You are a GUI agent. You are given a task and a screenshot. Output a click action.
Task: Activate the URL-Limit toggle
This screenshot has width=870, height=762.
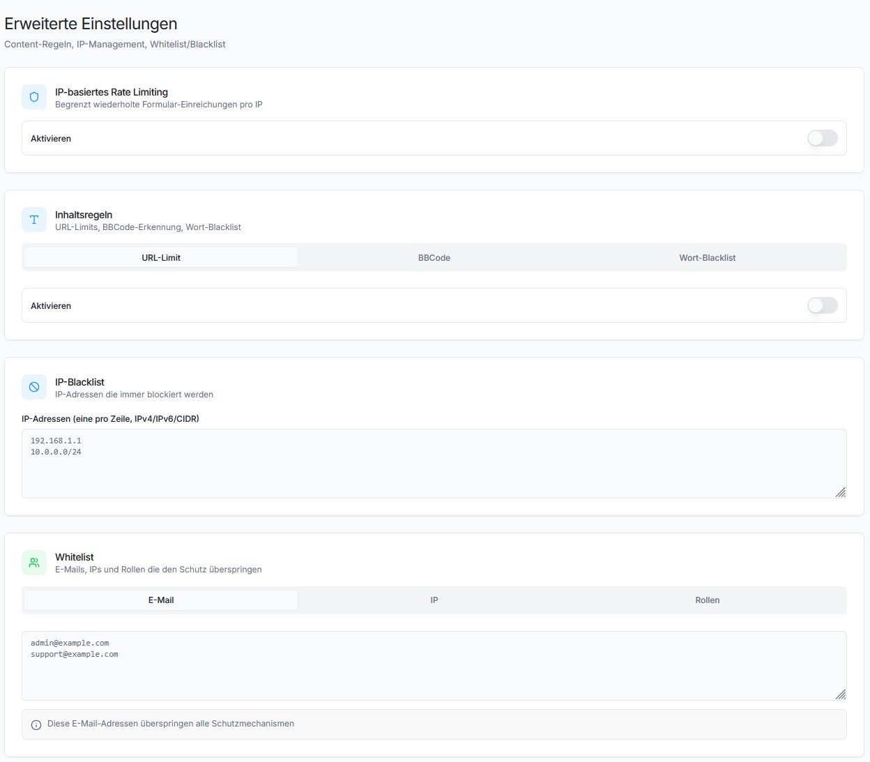click(822, 305)
